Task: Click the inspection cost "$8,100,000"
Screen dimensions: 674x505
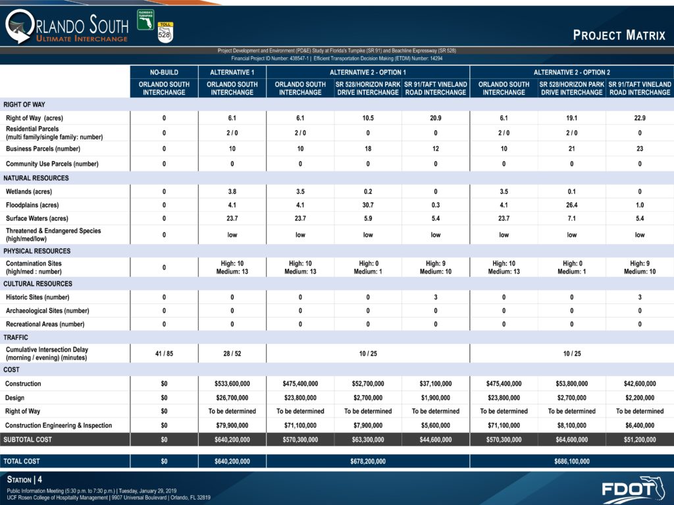Action: click(572, 425)
